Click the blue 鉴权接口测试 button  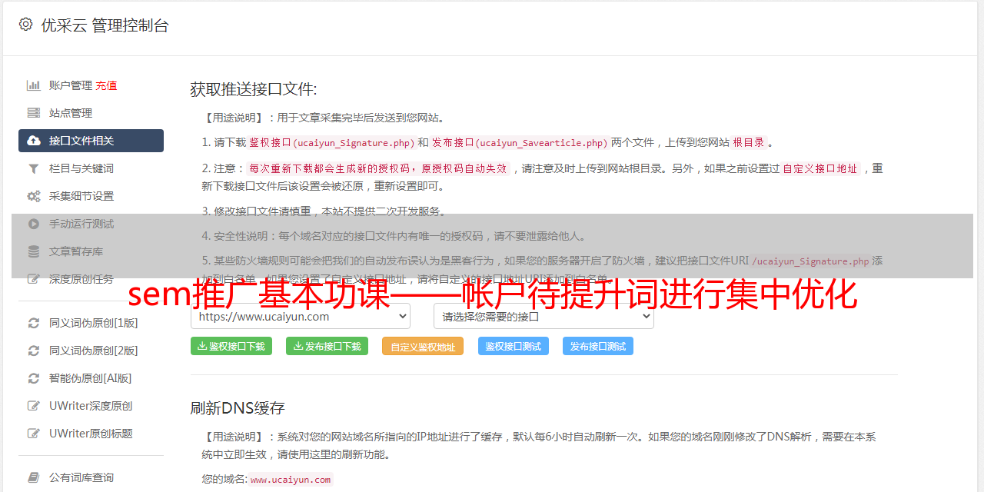point(514,346)
